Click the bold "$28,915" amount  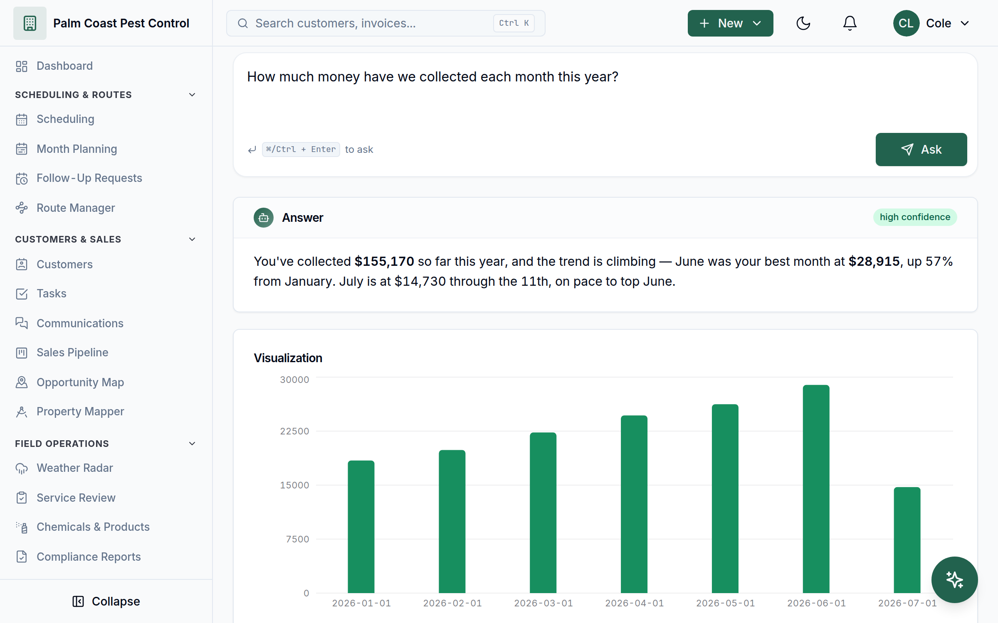point(874,261)
